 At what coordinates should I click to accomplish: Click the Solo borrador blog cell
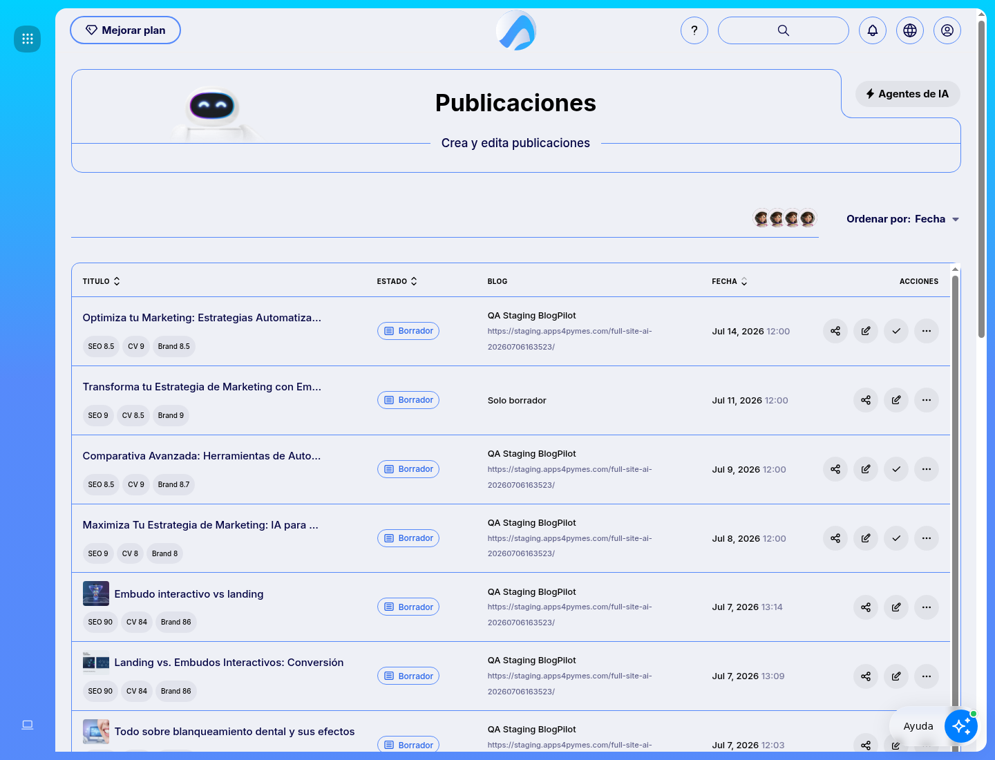click(x=517, y=401)
